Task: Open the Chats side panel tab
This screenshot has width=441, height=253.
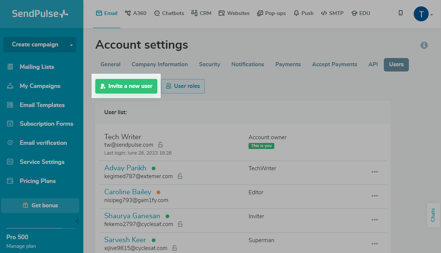Action: tap(433, 215)
